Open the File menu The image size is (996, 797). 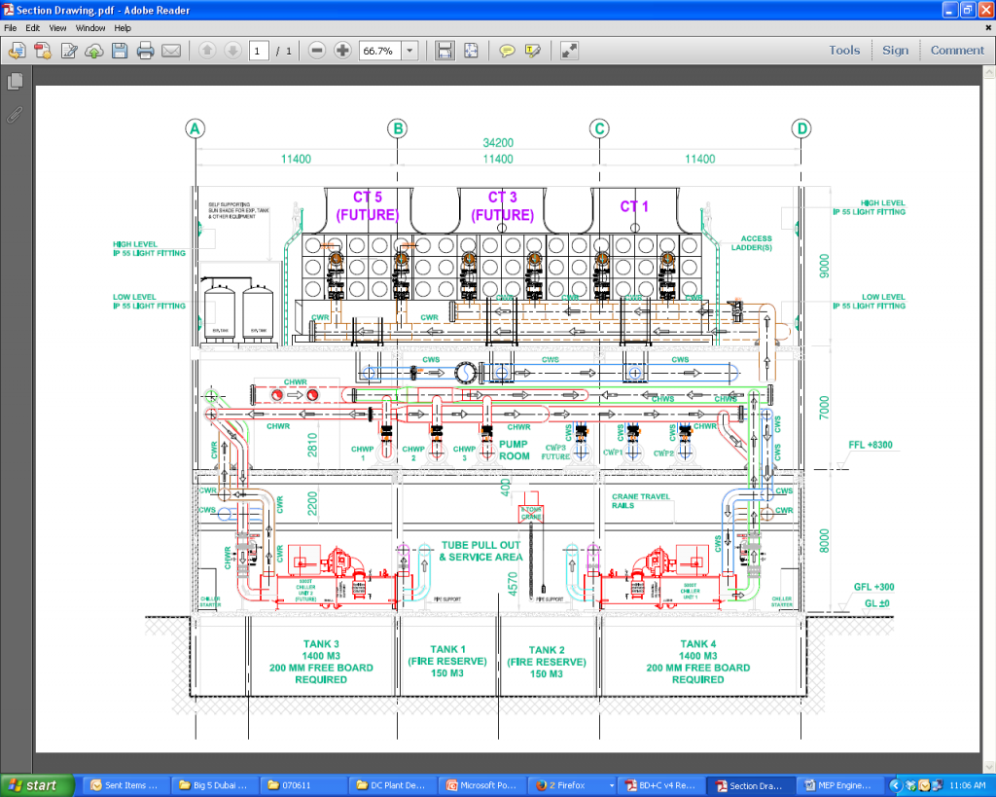10,27
